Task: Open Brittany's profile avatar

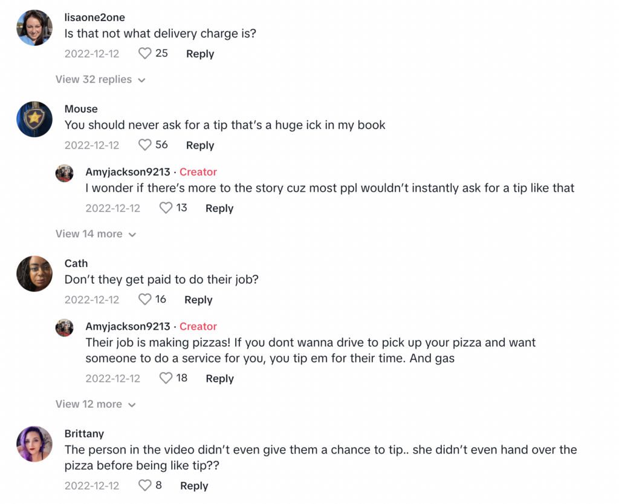Action: pyautogui.click(x=34, y=444)
